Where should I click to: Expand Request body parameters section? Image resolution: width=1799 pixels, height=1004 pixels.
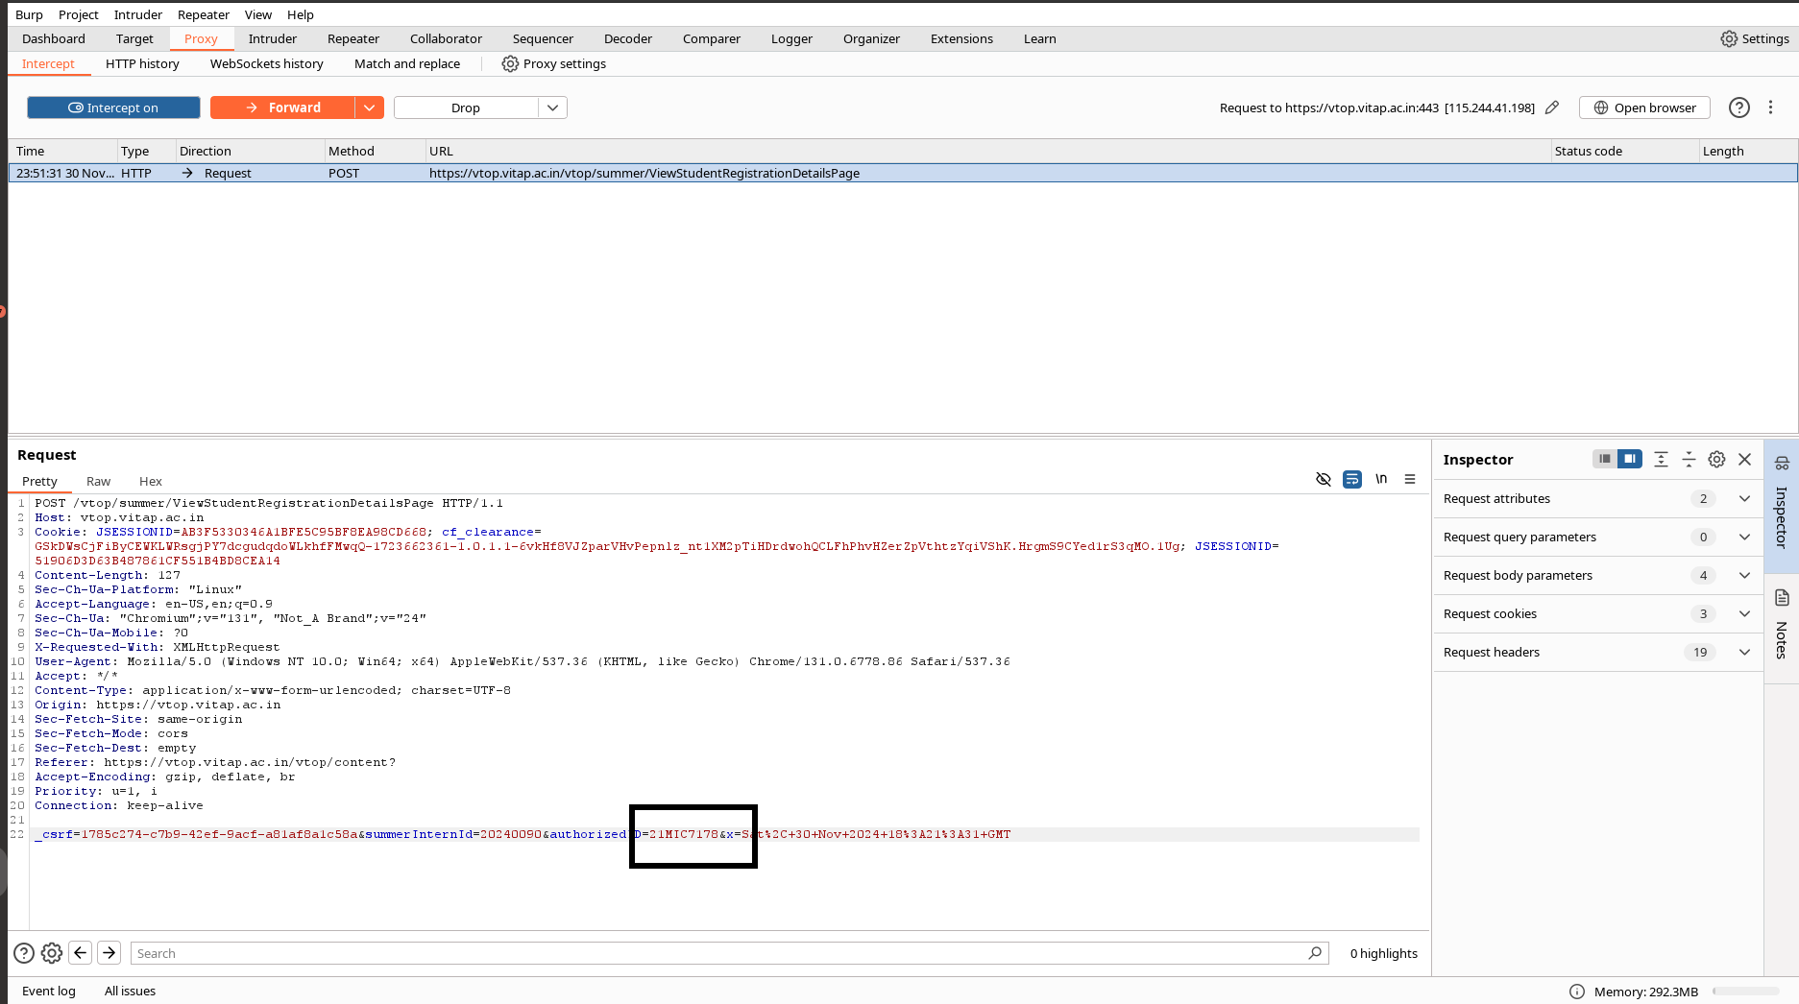[x=1744, y=576]
